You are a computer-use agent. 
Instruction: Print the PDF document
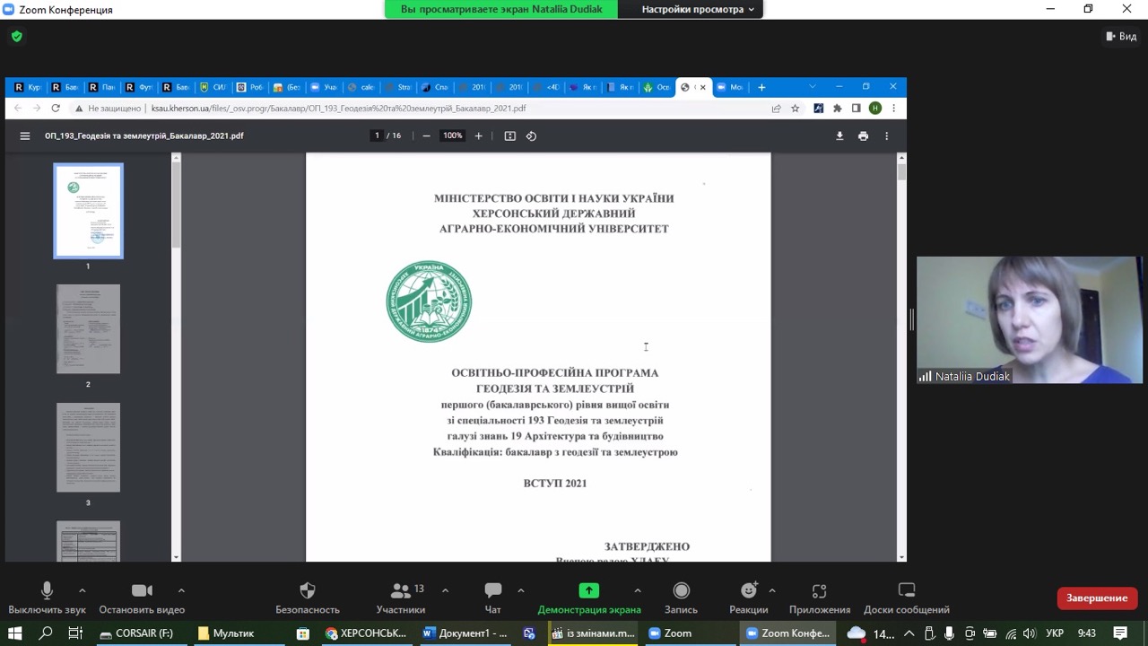[863, 135]
